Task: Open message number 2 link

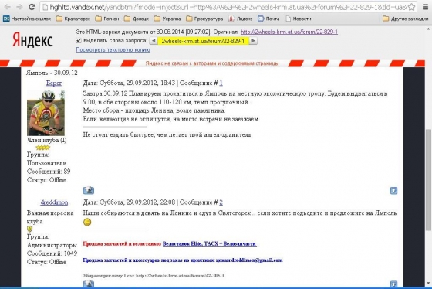Action: pyautogui.click(x=221, y=202)
